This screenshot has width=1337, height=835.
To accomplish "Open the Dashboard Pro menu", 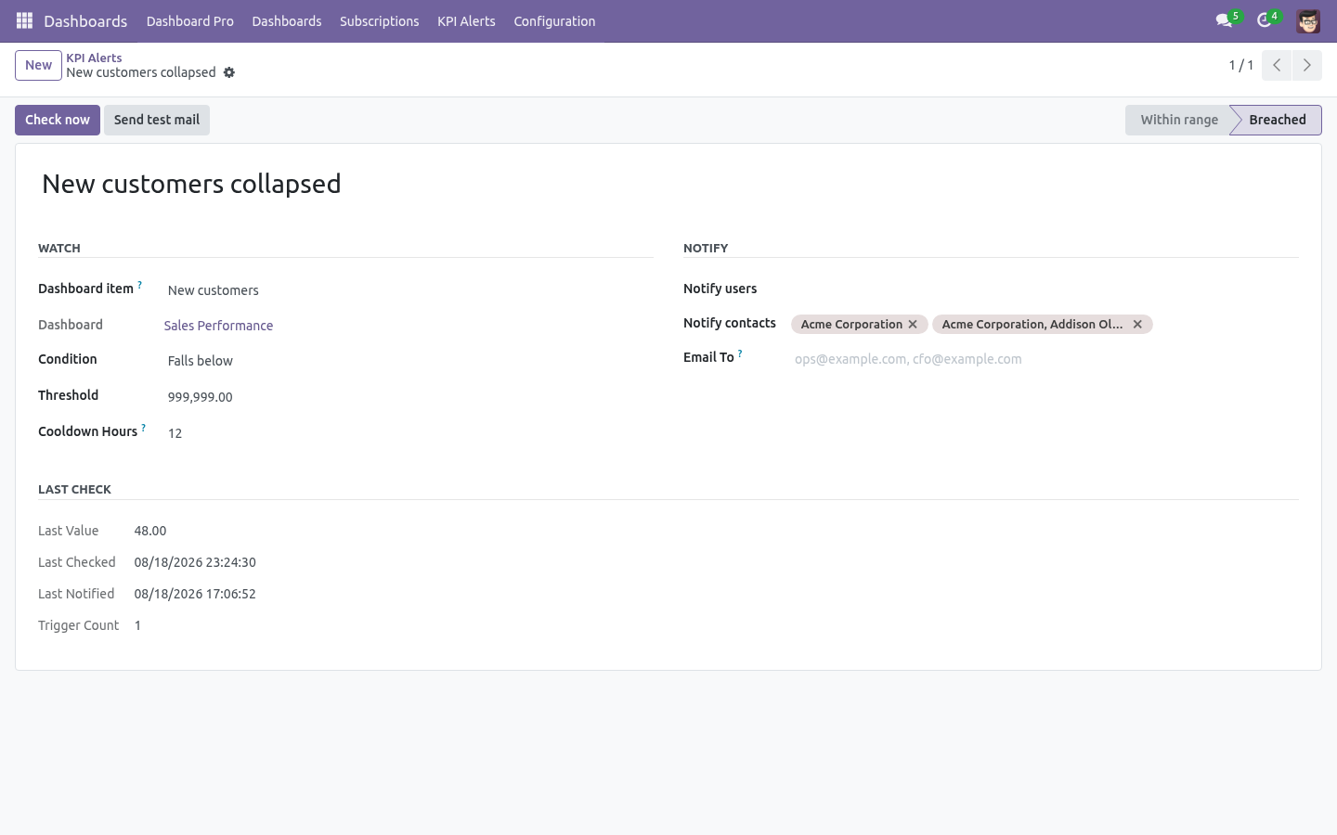I will click(189, 20).
